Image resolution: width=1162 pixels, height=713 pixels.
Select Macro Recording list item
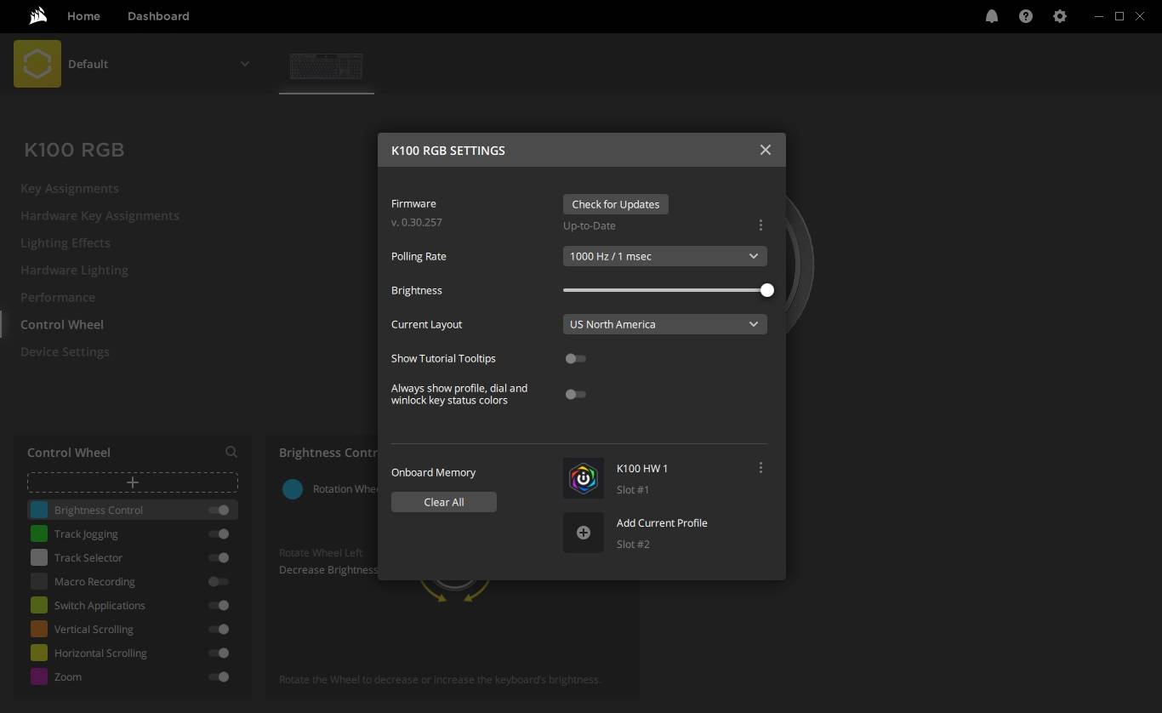(133, 582)
